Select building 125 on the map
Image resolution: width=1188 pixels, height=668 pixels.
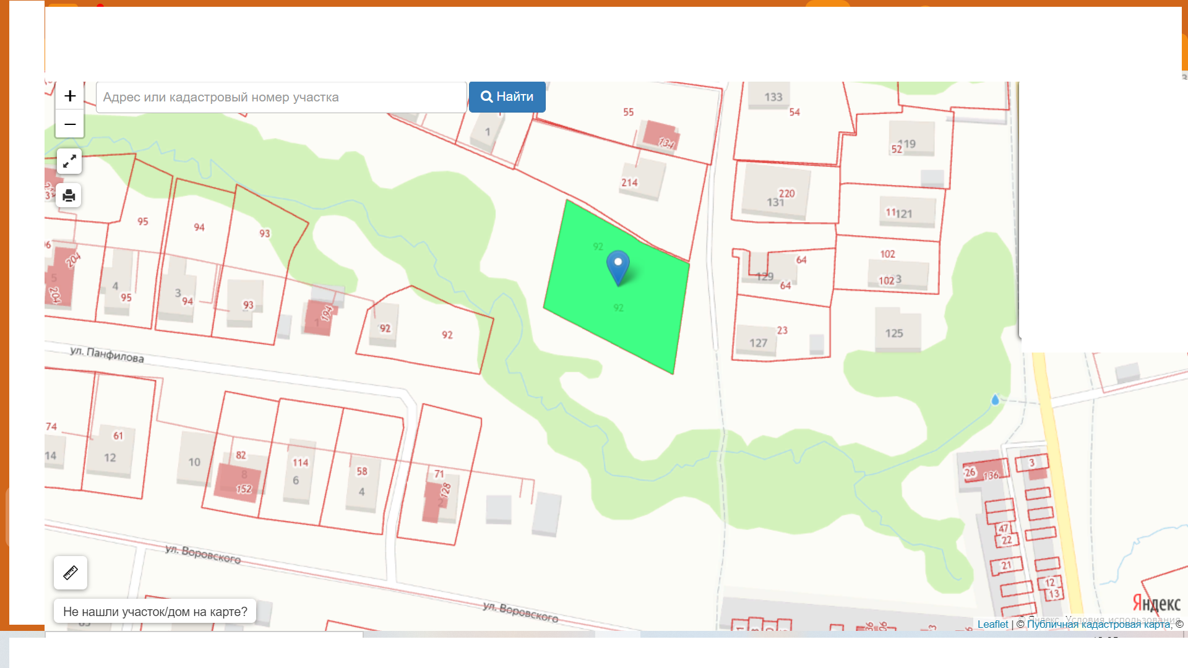pyautogui.click(x=897, y=331)
